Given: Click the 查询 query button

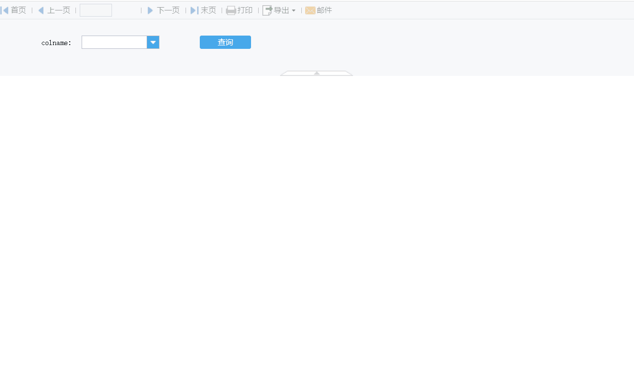Looking at the screenshot, I should pyautogui.click(x=225, y=42).
